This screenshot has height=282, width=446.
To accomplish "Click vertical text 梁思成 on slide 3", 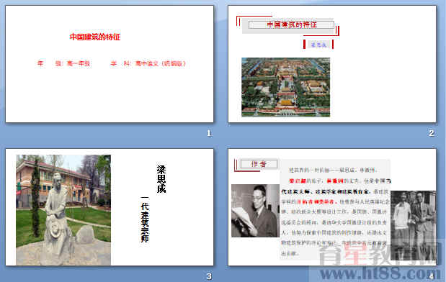I will tap(161, 179).
